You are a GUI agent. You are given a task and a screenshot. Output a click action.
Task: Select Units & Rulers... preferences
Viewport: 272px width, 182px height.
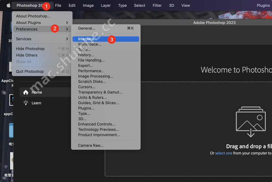click(92, 98)
